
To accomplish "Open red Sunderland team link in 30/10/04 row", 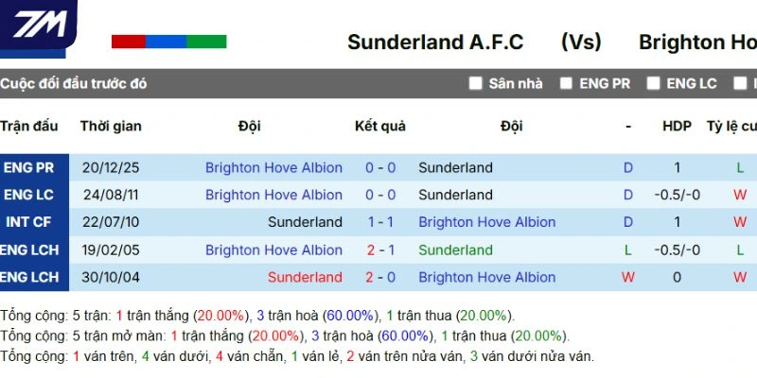I will 305,277.
